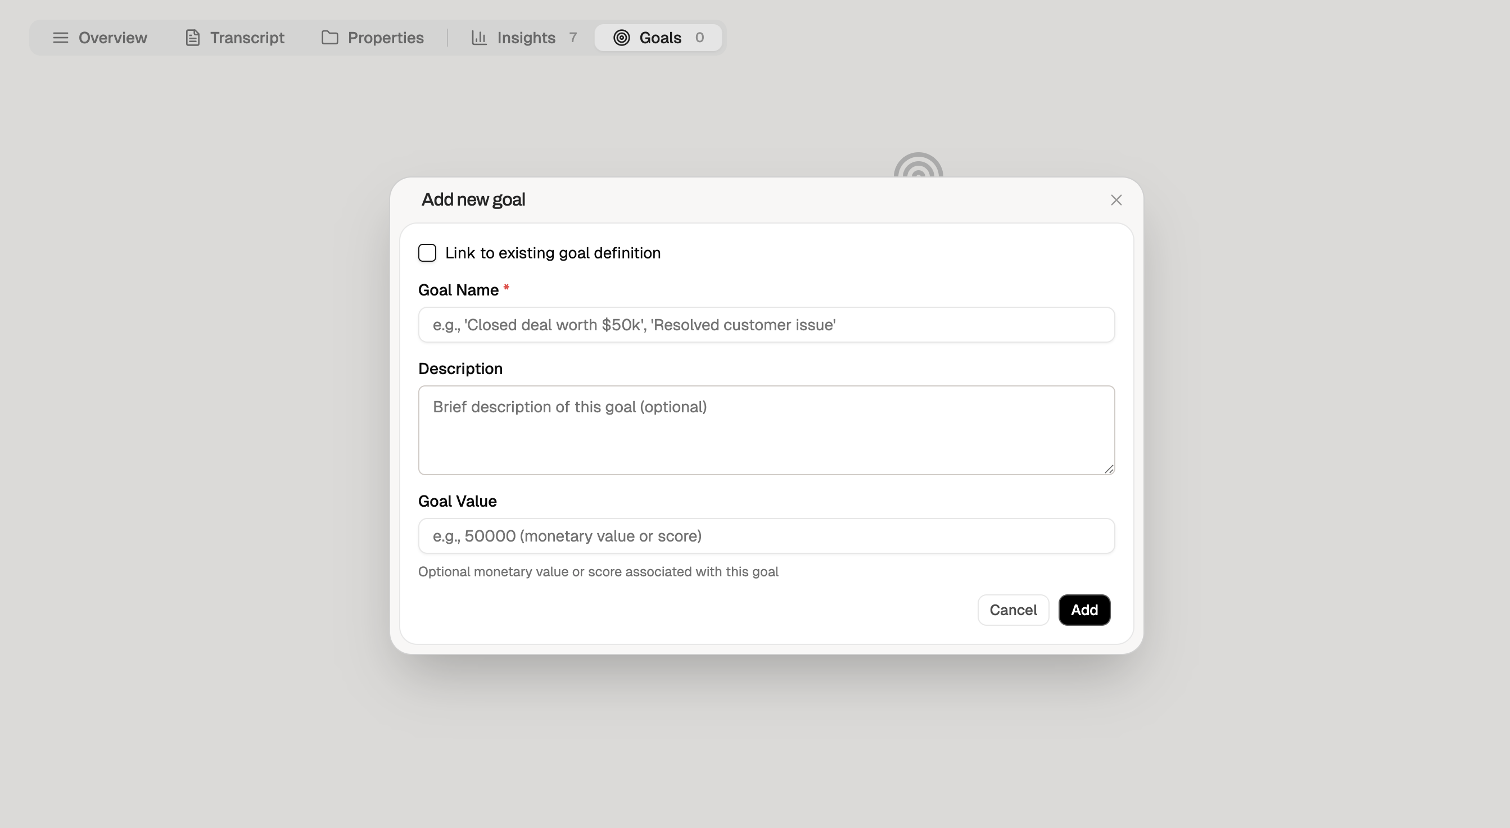Image resolution: width=1510 pixels, height=828 pixels.
Task: Click the Transcript document icon
Action: point(192,38)
